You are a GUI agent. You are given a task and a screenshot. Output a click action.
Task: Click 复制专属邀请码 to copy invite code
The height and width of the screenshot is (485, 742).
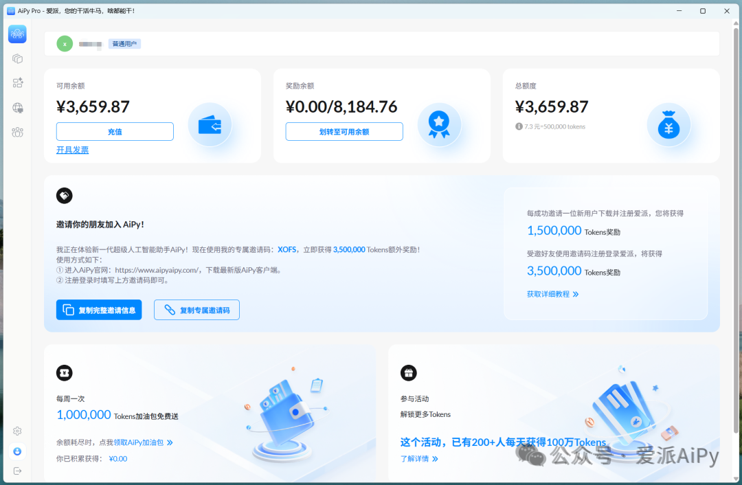pyautogui.click(x=196, y=310)
